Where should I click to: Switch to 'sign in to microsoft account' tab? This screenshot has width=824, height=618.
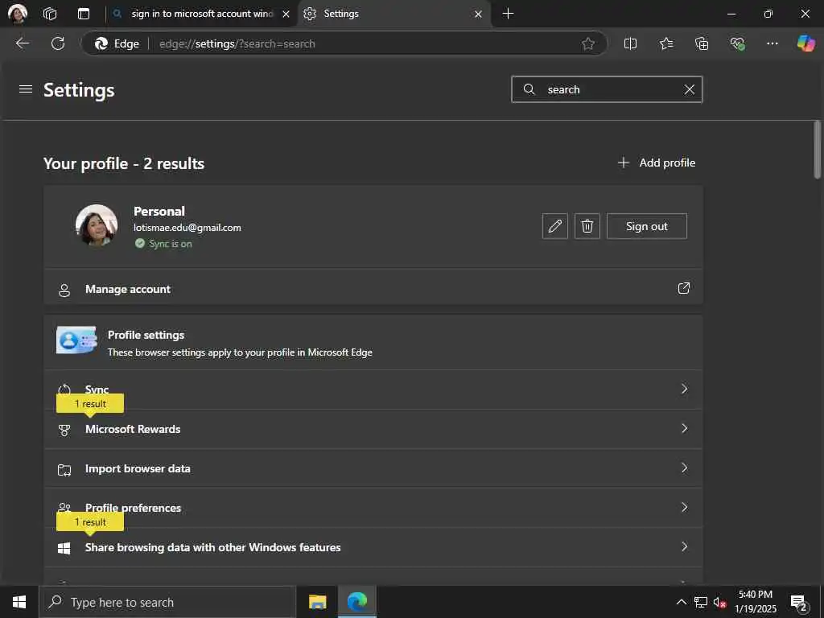[x=202, y=14]
